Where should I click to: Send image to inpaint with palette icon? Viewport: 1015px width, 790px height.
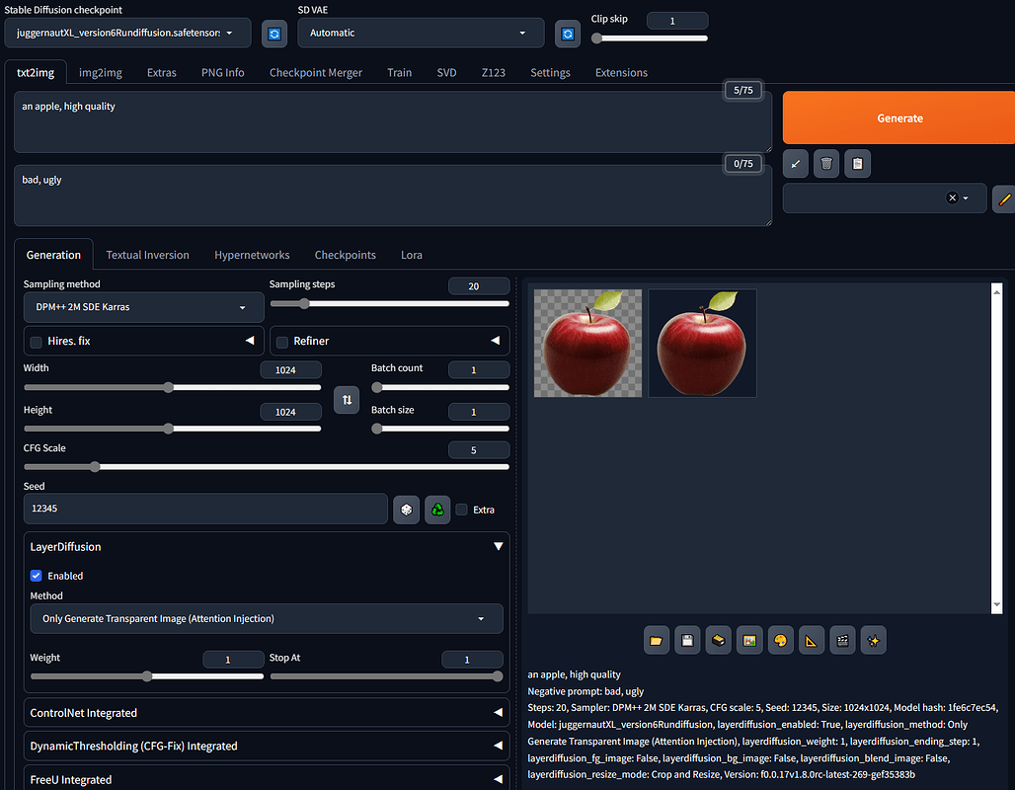(780, 641)
